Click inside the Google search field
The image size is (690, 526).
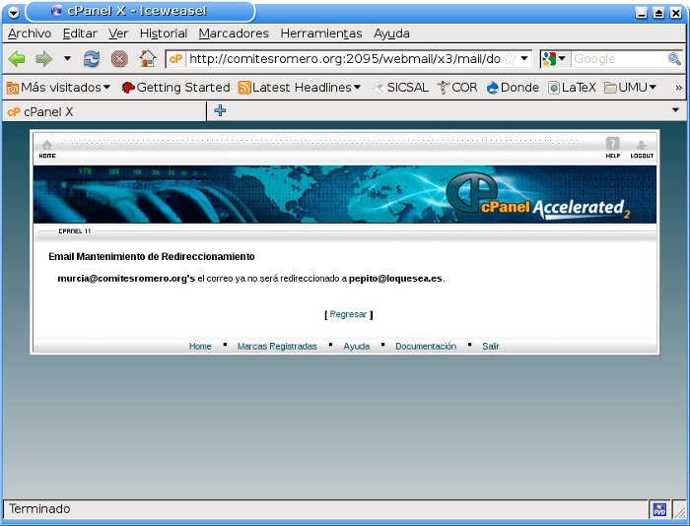click(x=617, y=59)
